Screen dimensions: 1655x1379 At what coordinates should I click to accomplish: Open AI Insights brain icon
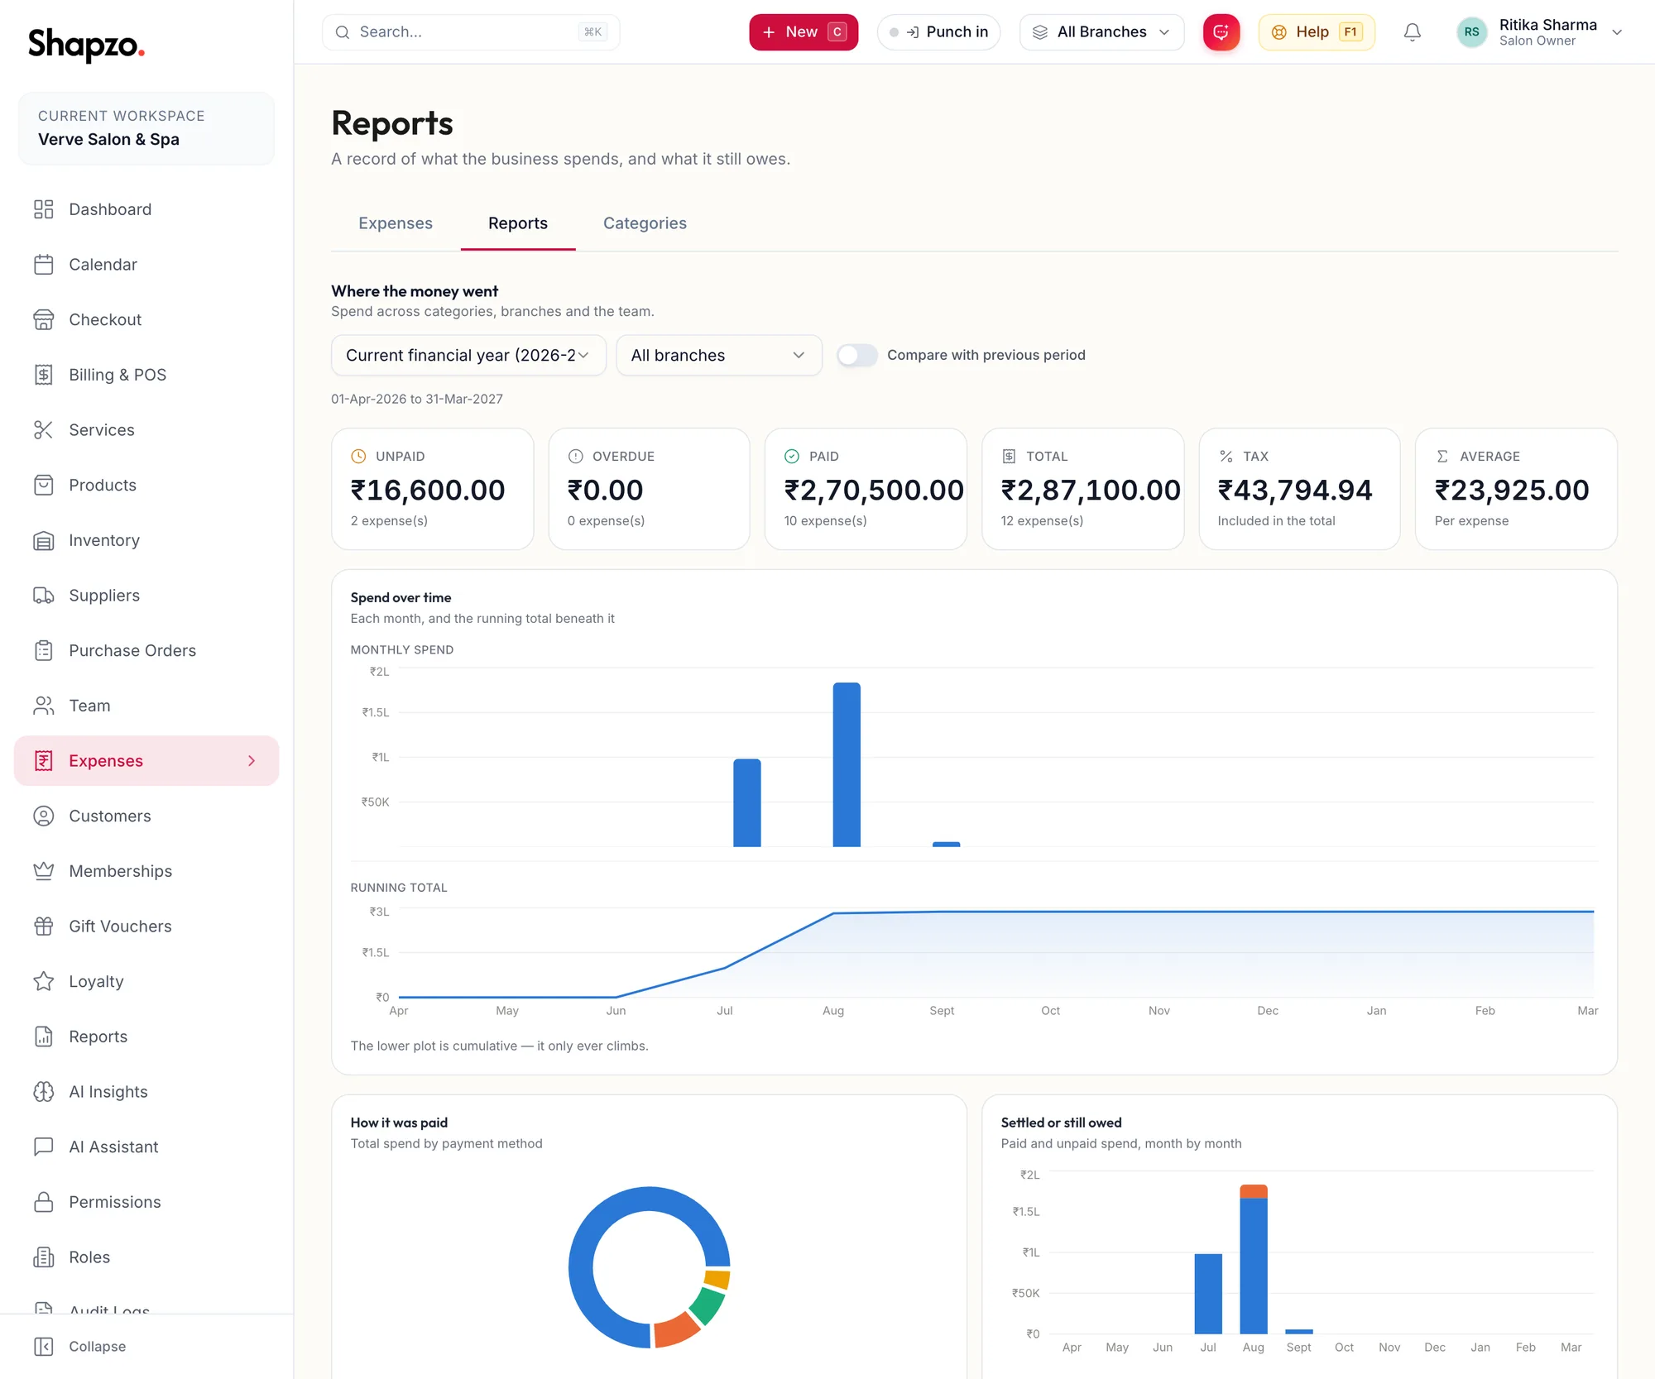pos(43,1092)
